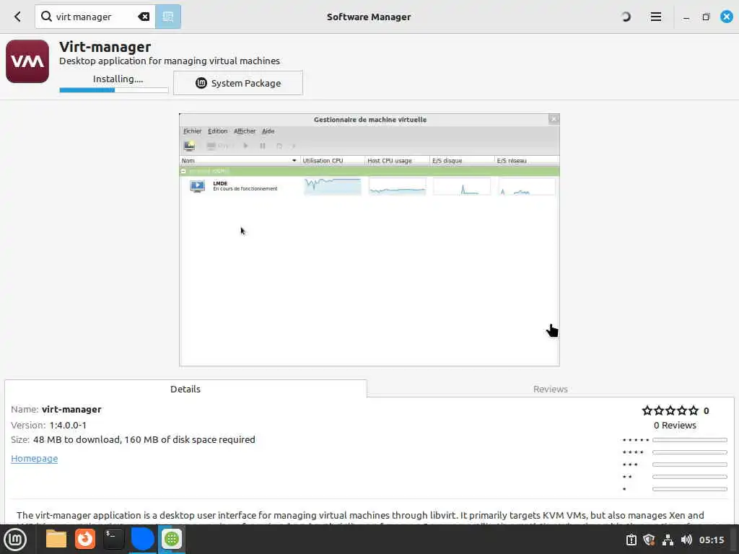The width and height of the screenshot is (739, 554).
Task: Click the package name virt-manager
Action: pyautogui.click(x=71, y=410)
